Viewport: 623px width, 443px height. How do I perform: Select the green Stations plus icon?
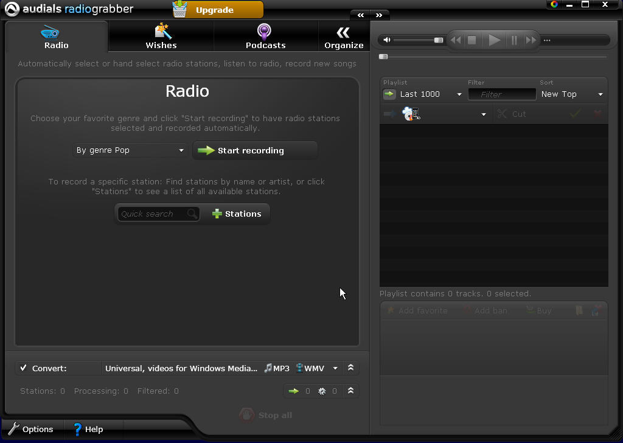[216, 214]
